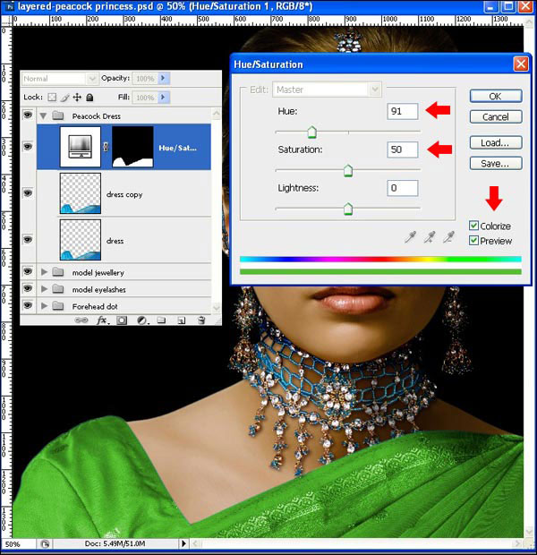The height and width of the screenshot is (555, 537).
Task: Select the dress layer
Action: 134,240
